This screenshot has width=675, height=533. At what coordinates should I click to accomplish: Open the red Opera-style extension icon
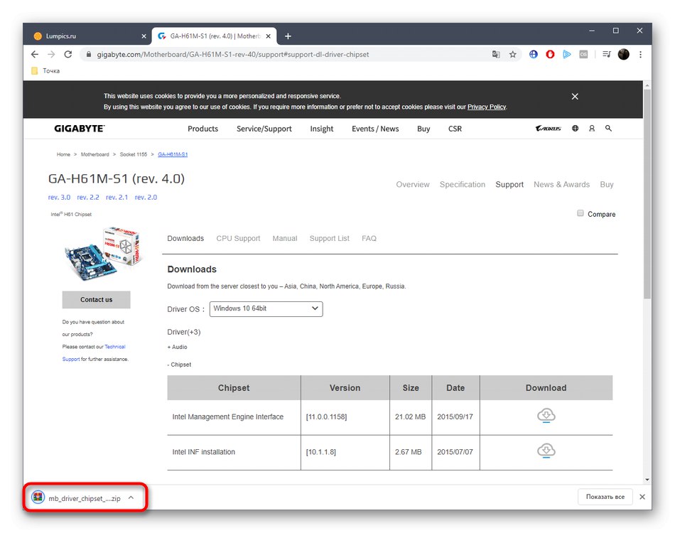point(550,54)
